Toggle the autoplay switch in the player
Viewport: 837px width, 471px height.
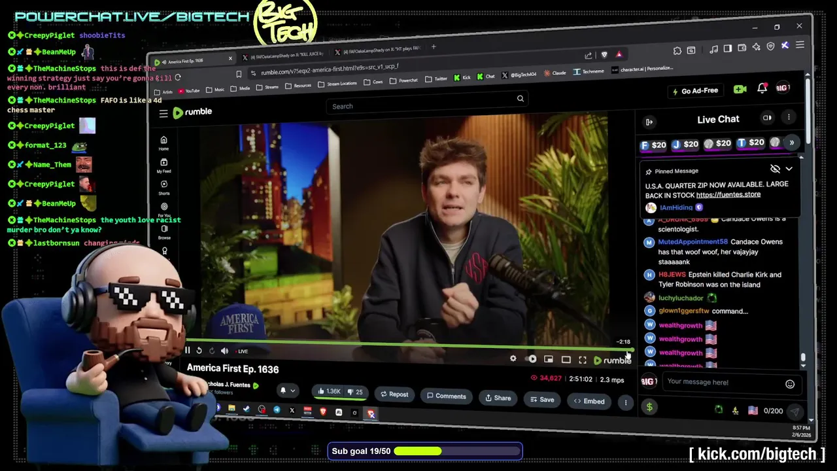pyautogui.click(x=532, y=359)
